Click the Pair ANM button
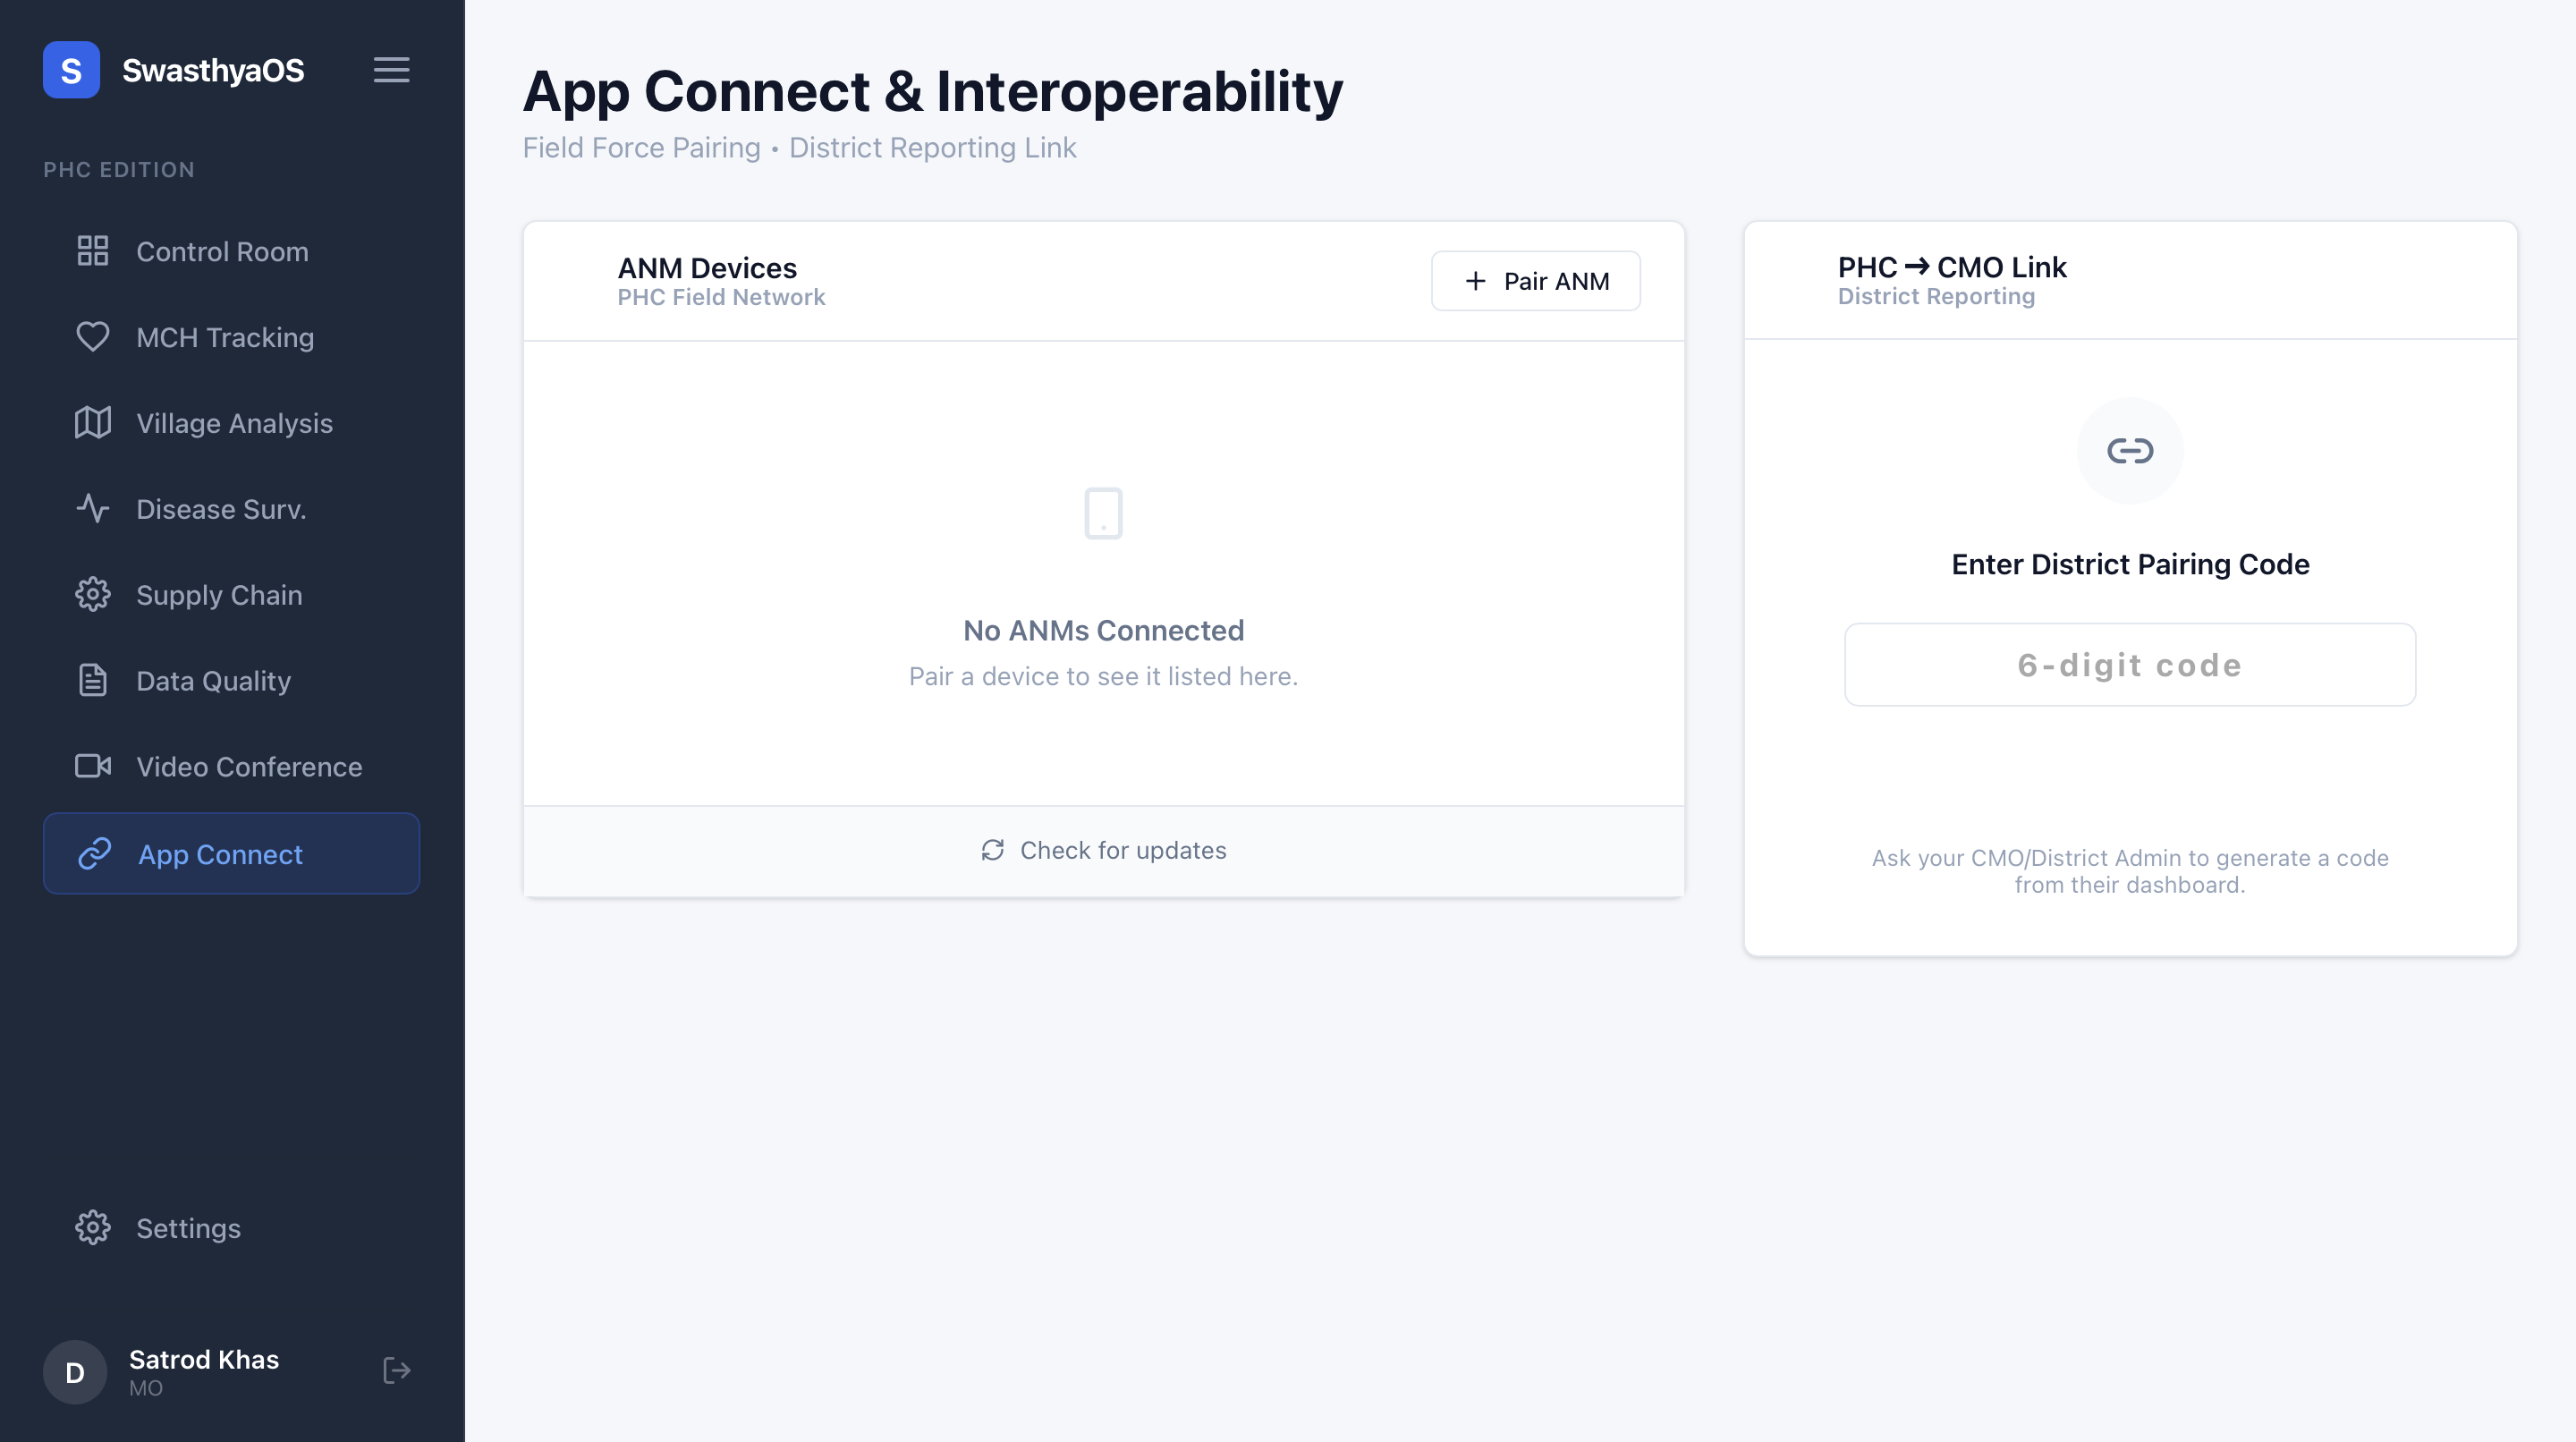 tap(1536, 281)
